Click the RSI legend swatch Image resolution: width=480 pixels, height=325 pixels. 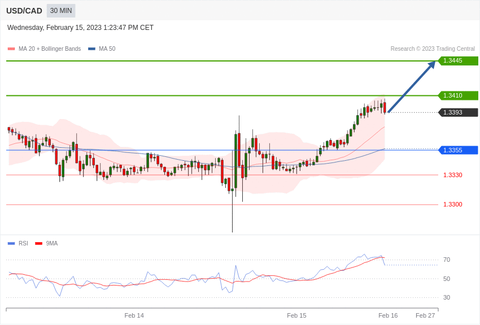(x=11, y=243)
